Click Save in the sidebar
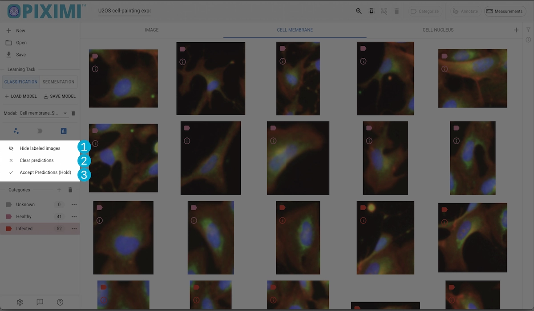This screenshot has width=534, height=311. coord(40,55)
